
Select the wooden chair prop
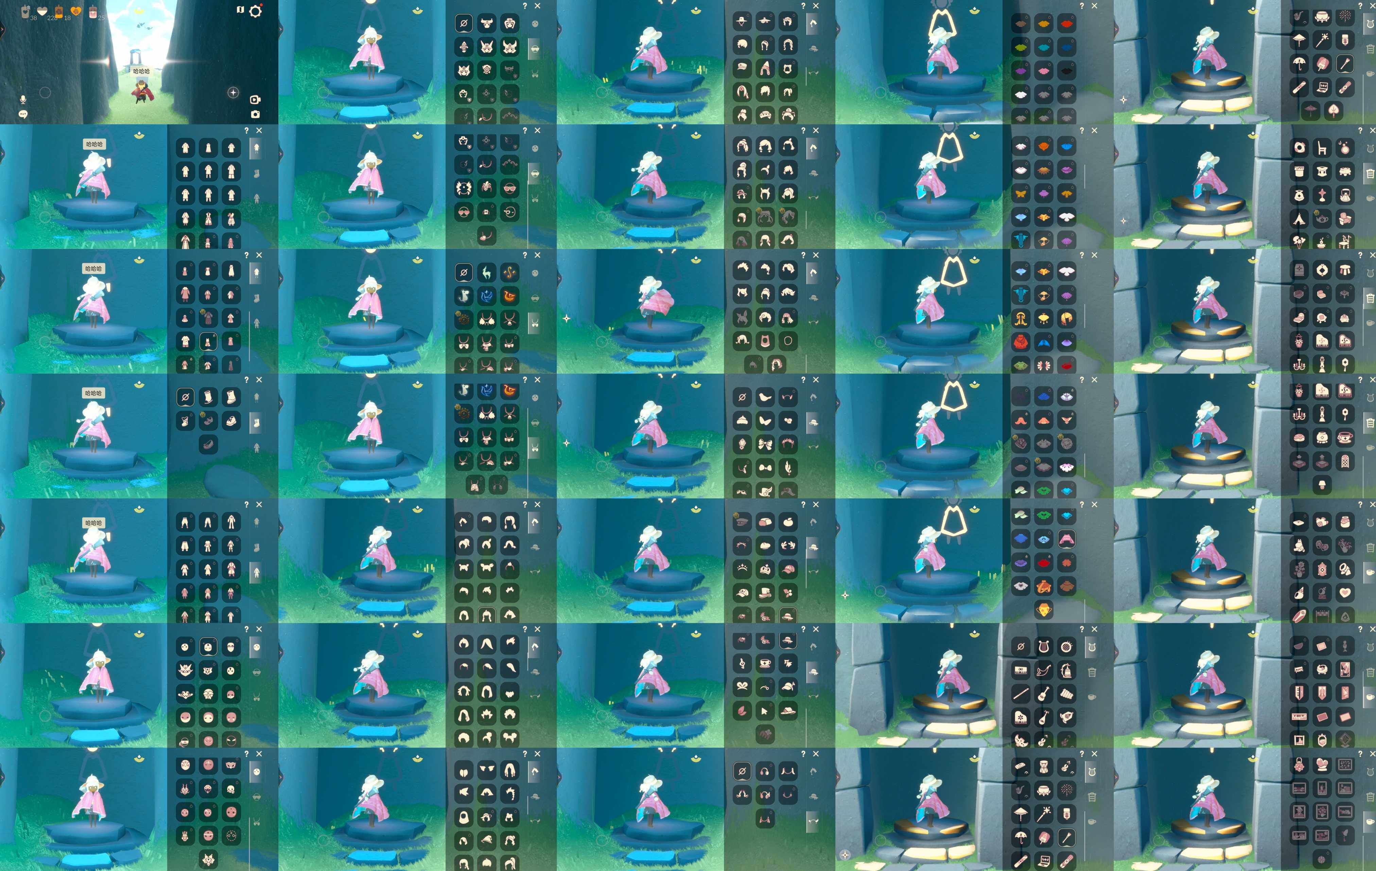[1322, 148]
